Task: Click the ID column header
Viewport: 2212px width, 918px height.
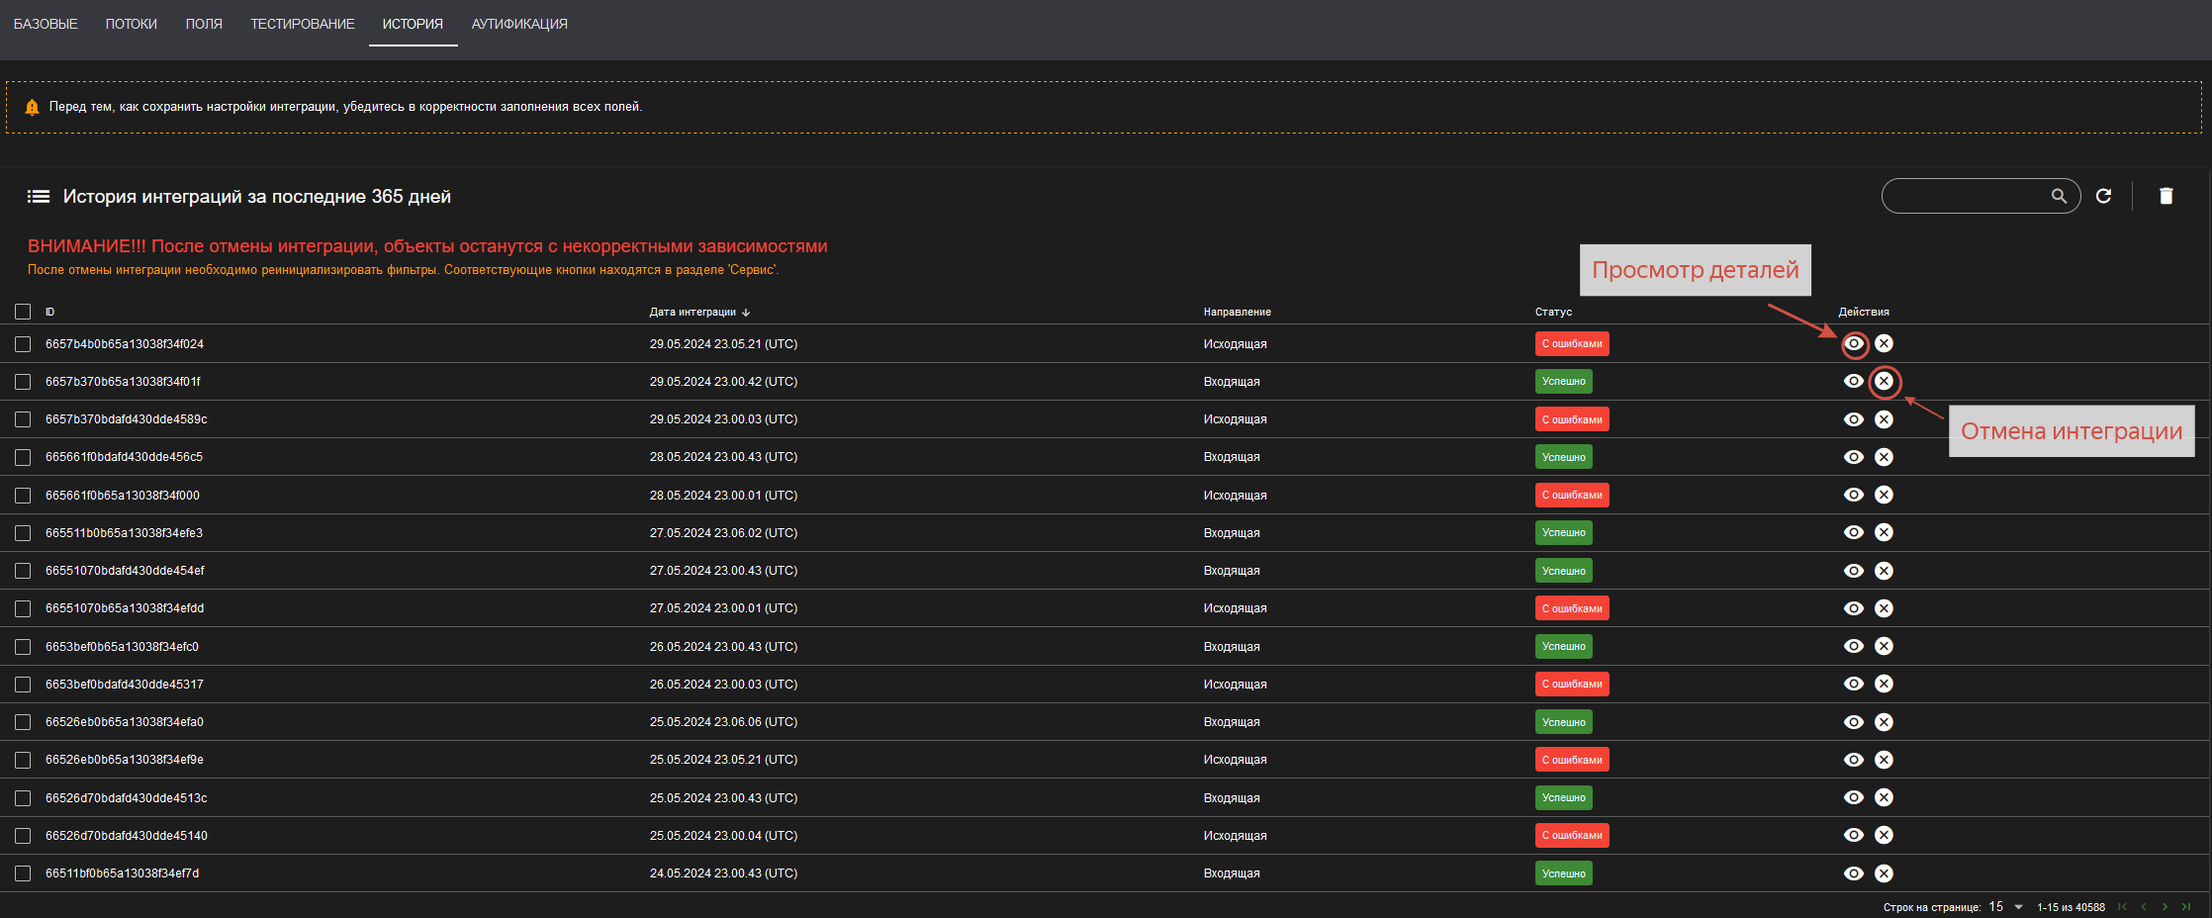Action: 49,312
